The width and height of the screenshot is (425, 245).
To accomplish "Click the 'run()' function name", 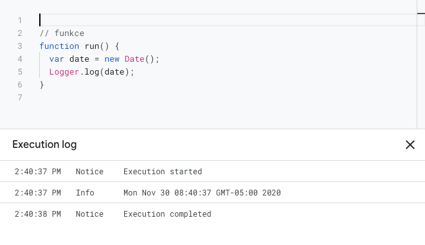I will point(96,46).
